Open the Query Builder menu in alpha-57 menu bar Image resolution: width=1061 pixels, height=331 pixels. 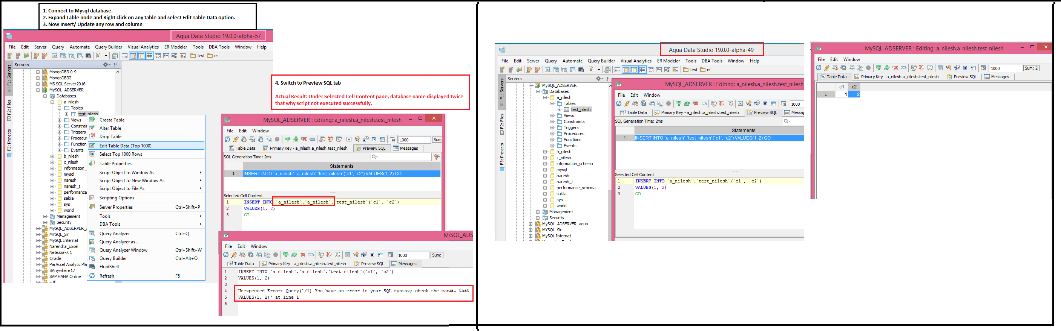click(x=108, y=47)
